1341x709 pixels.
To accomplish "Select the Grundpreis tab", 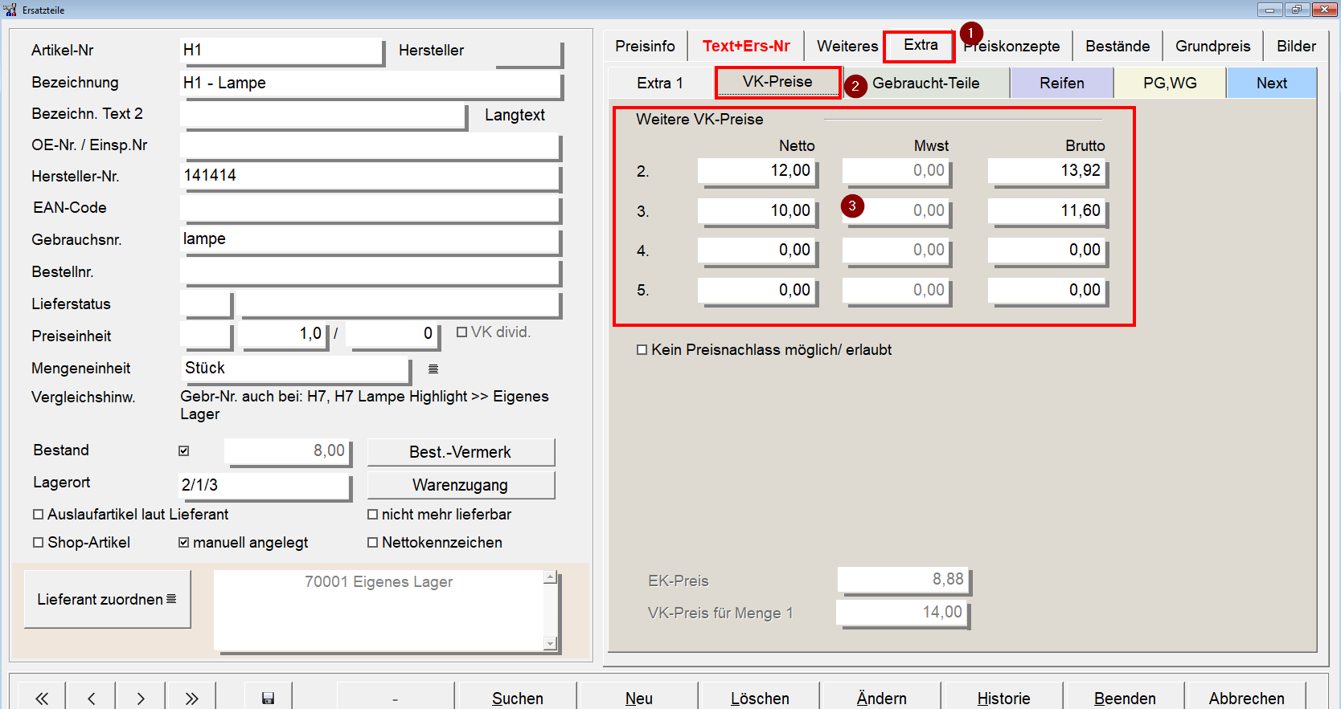I will [x=1212, y=46].
